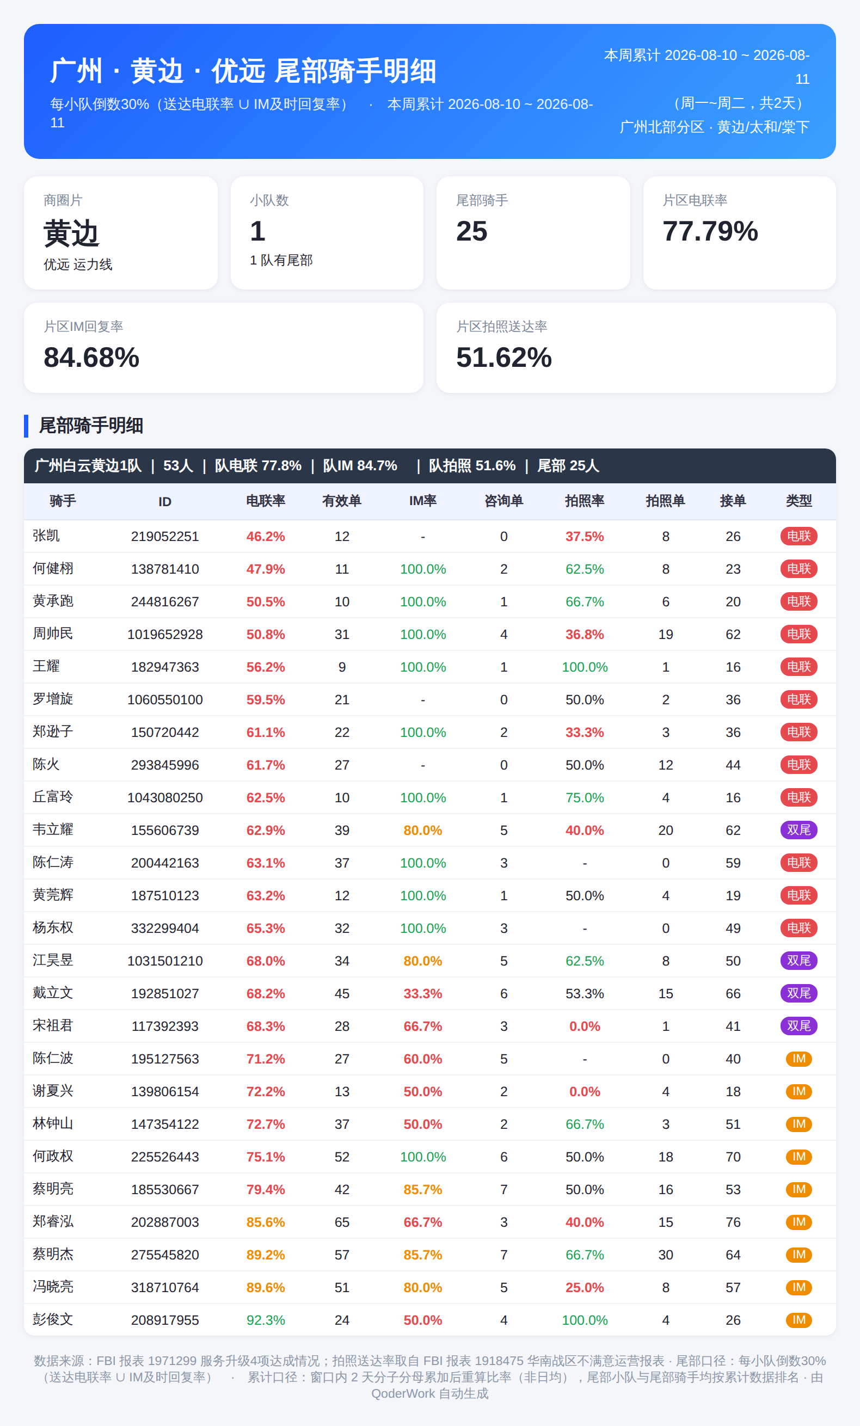Click 广州北部分区 · 黄边/太和/棠下 text
860x1426 pixels.
(x=714, y=127)
